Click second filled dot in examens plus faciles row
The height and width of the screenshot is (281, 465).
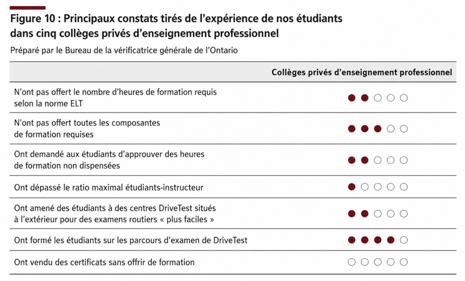[365, 213]
